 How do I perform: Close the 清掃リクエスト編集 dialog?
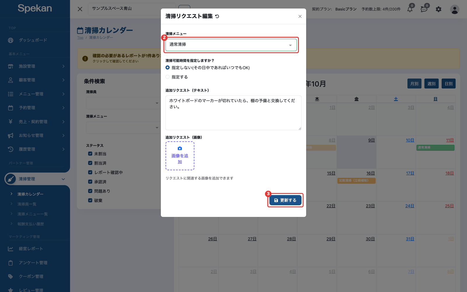300,16
